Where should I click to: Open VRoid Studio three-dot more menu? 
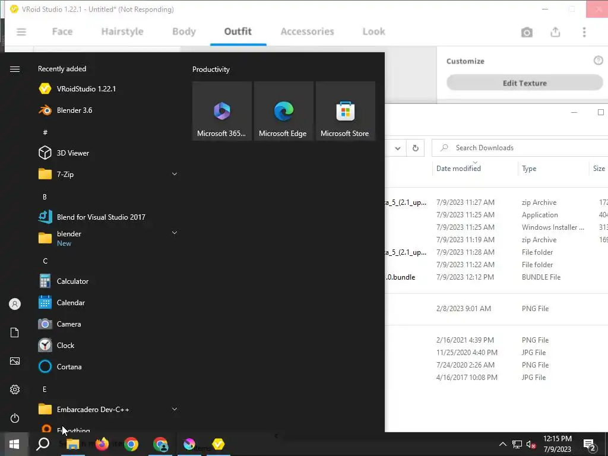[584, 32]
